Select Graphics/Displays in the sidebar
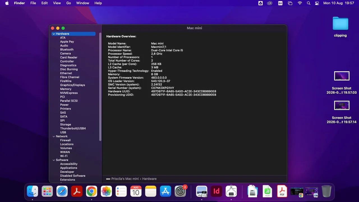The height and width of the screenshot is (202, 359). coord(72,85)
